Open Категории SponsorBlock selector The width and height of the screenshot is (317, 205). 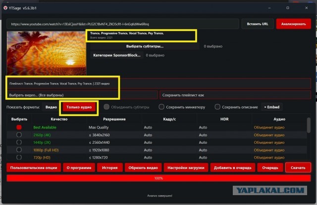pos(117,55)
